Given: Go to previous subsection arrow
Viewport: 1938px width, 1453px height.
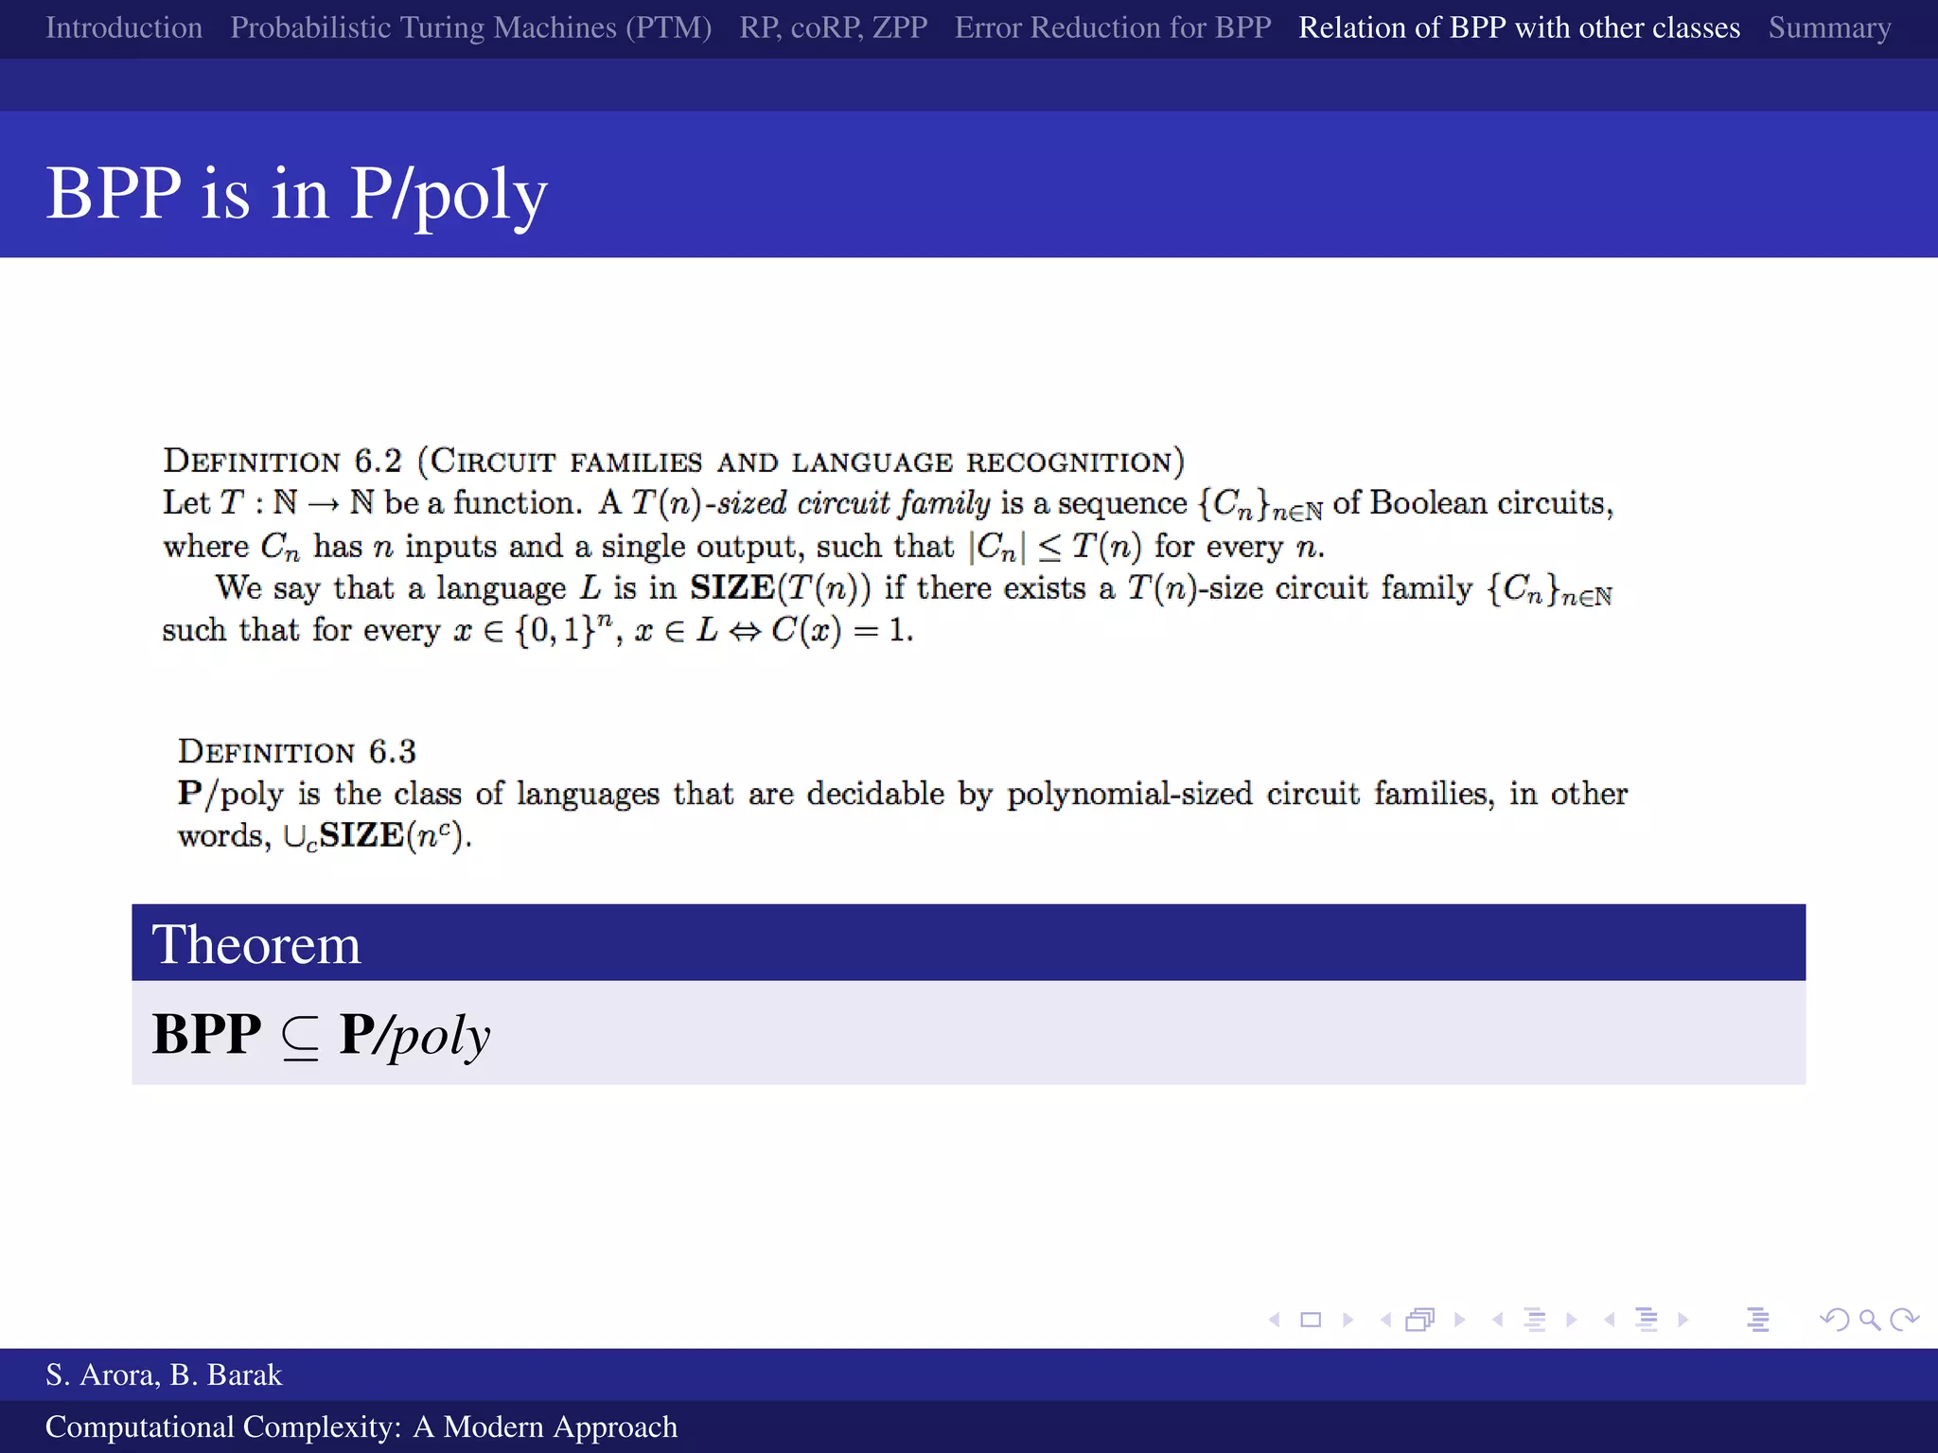Looking at the screenshot, I should click(x=1497, y=1320).
